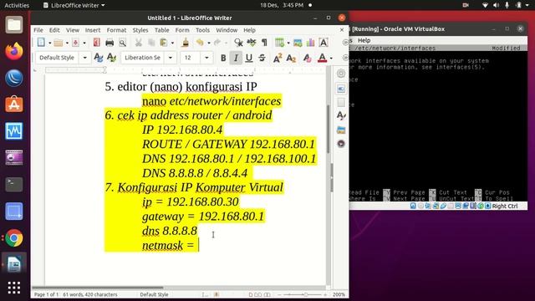The height and width of the screenshot is (301, 535).
Task: Click the Save document icon
Action: 76,43
